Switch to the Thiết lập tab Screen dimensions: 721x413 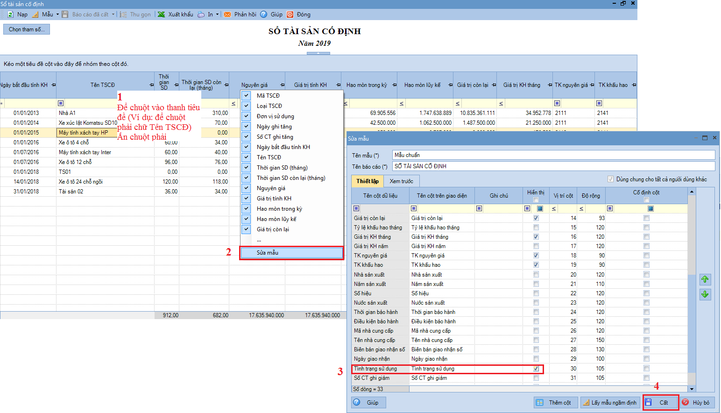[x=368, y=181]
